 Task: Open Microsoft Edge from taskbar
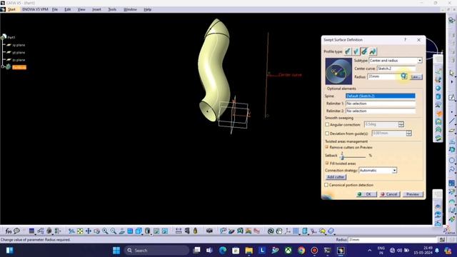(223, 251)
